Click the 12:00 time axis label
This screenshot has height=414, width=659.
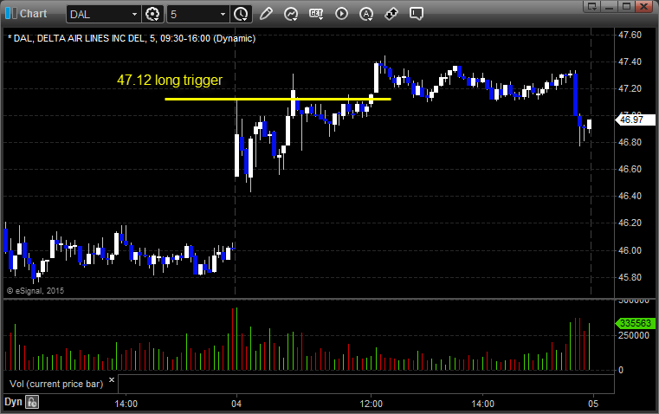coord(371,404)
